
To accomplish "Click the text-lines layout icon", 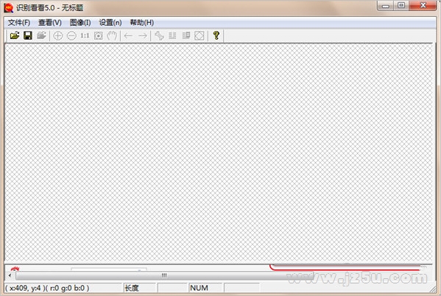I will [x=172, y=36].
